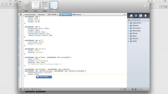Select Movies folder row
The image size is (168, 94).
click(138, 33)
